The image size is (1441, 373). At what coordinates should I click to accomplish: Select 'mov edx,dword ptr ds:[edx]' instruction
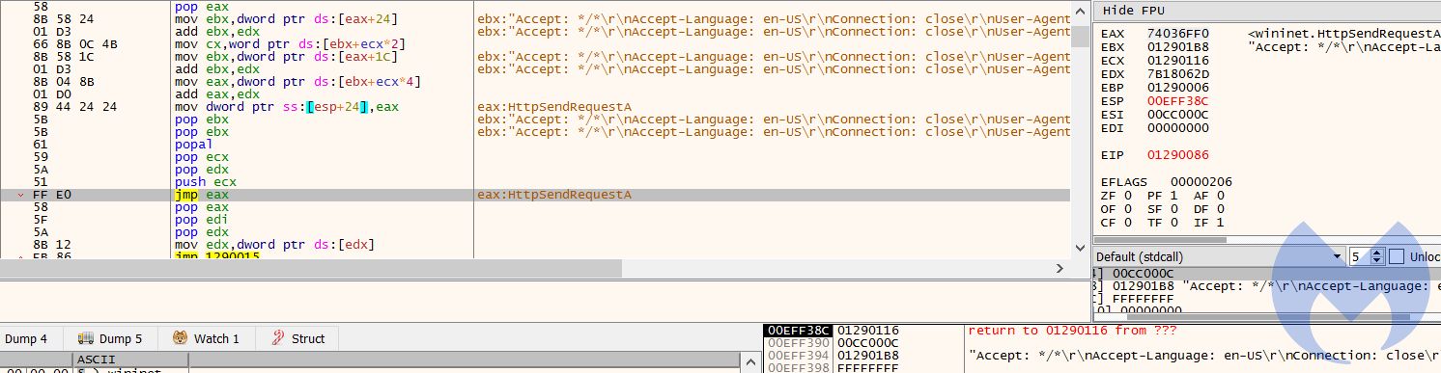click(275, 245)
